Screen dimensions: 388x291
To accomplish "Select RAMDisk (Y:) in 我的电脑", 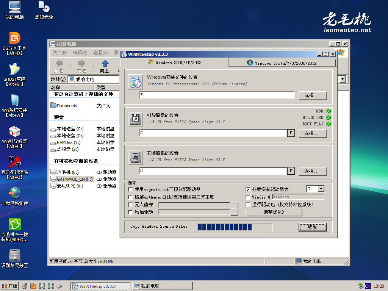I will click(65, 142).
